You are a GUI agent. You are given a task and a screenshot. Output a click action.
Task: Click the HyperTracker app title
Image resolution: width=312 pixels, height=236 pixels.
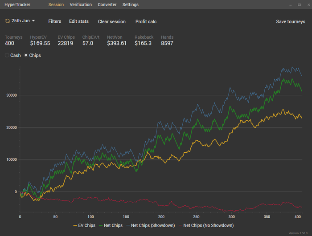click(17, 4)
